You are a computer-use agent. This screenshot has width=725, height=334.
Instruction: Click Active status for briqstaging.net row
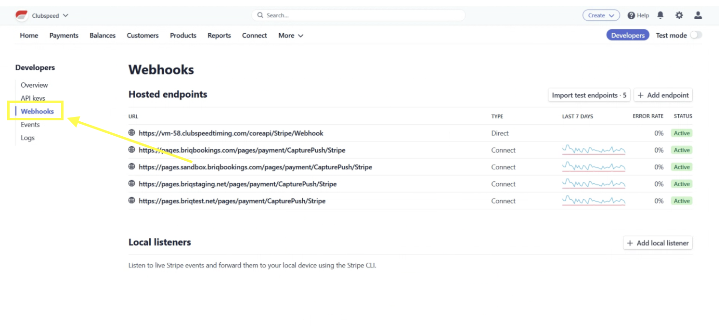[x=682, y=184]
